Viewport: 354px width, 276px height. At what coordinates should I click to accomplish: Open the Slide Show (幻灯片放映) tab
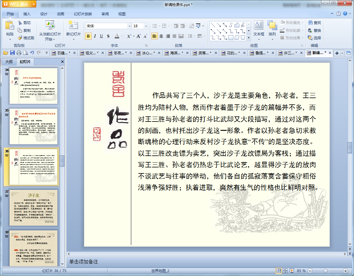[83, 14]
